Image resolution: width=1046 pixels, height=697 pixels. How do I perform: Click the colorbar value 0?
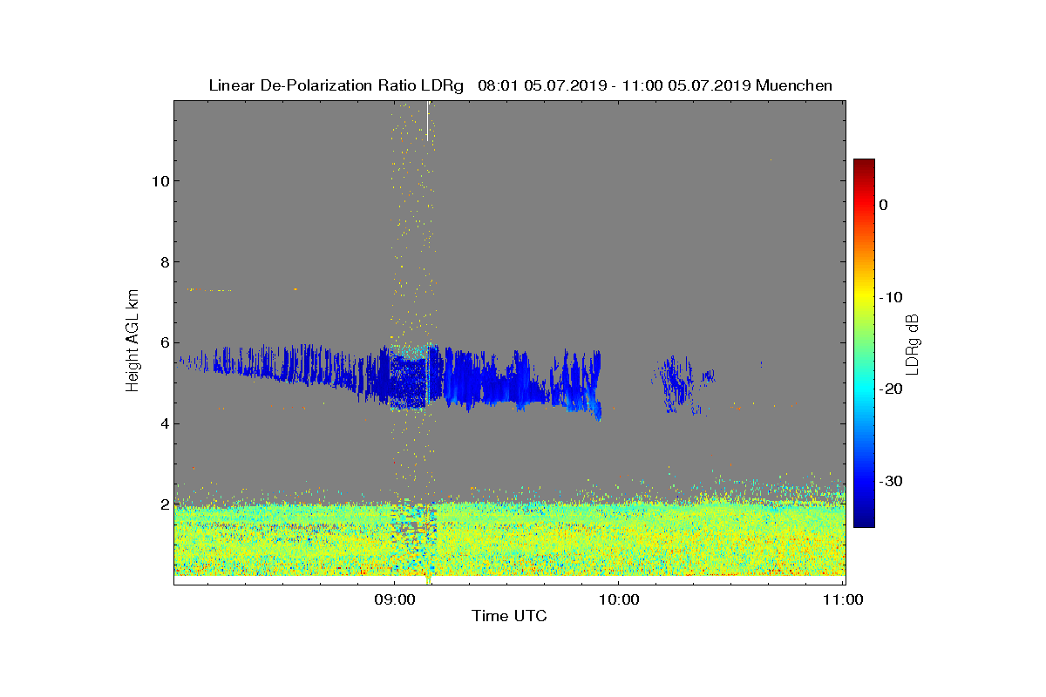(883, 205)
